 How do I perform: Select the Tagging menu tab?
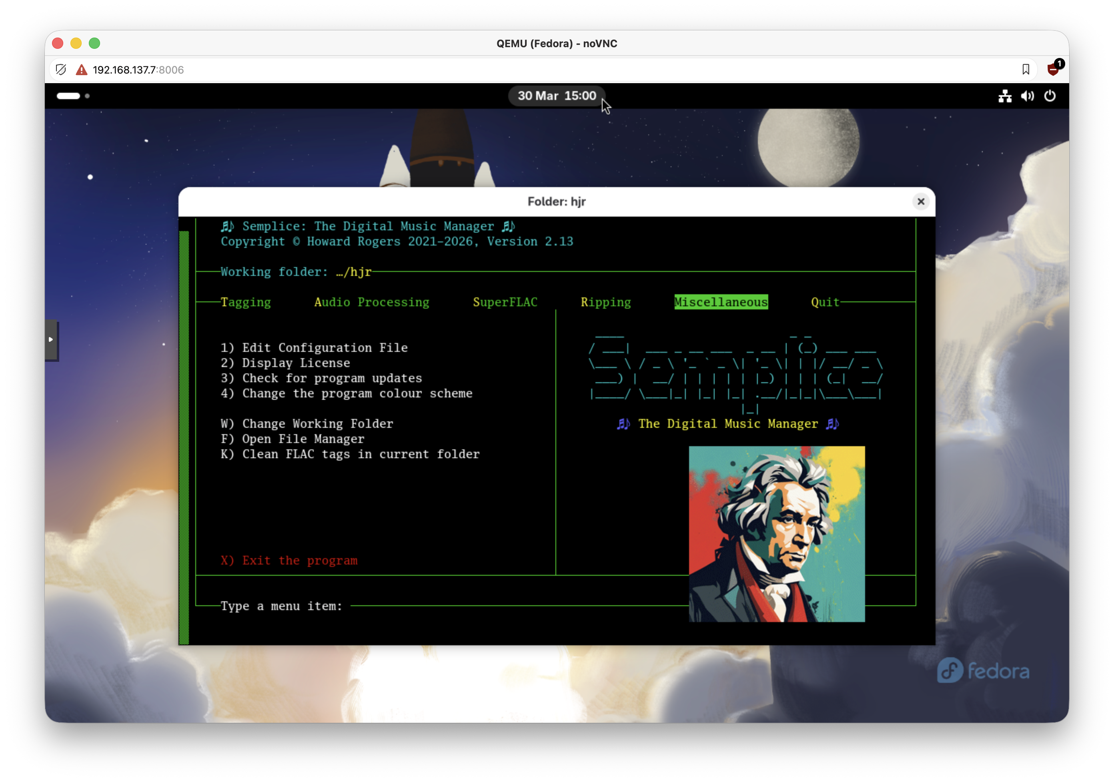[x=246, y=302]
